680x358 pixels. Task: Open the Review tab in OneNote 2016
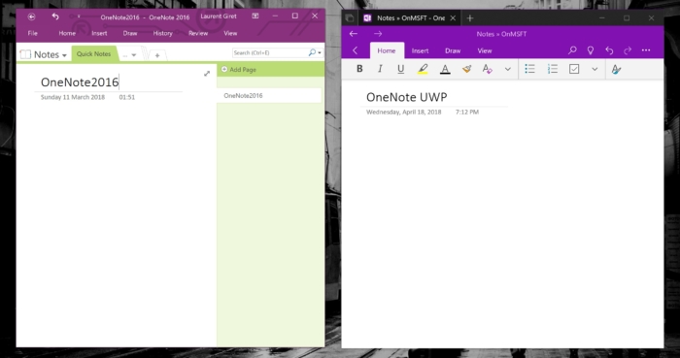pyautogui.click(x=198, y=33)
